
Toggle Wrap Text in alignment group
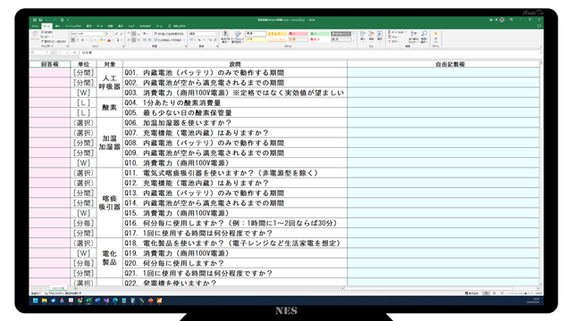(x=169, y=34)
